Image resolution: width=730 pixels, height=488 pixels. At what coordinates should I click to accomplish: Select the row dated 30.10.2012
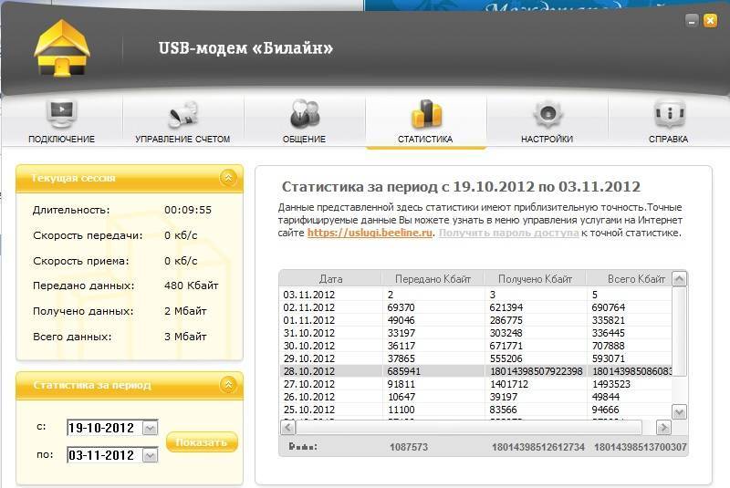(x=475, y=346)
